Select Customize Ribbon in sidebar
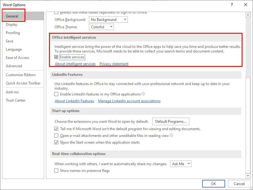This screenshot has height=190, width=253. 21,75
